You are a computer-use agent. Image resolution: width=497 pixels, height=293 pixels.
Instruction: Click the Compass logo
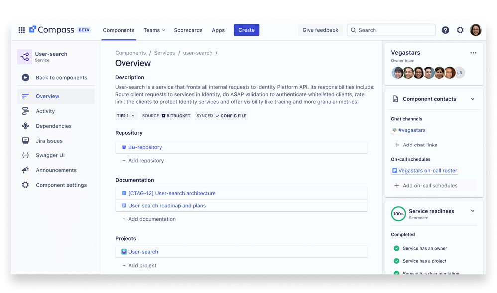52,30
